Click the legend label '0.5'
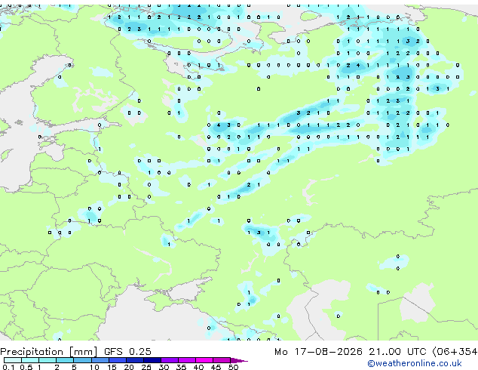 click(x=26, y=367)
